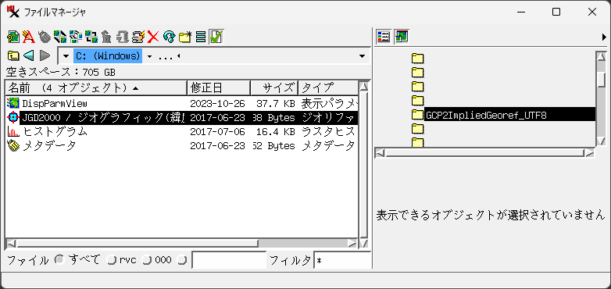Click the file list horizontal scrollbar thumb
The image size is (611, 289).
coord(138,244)
